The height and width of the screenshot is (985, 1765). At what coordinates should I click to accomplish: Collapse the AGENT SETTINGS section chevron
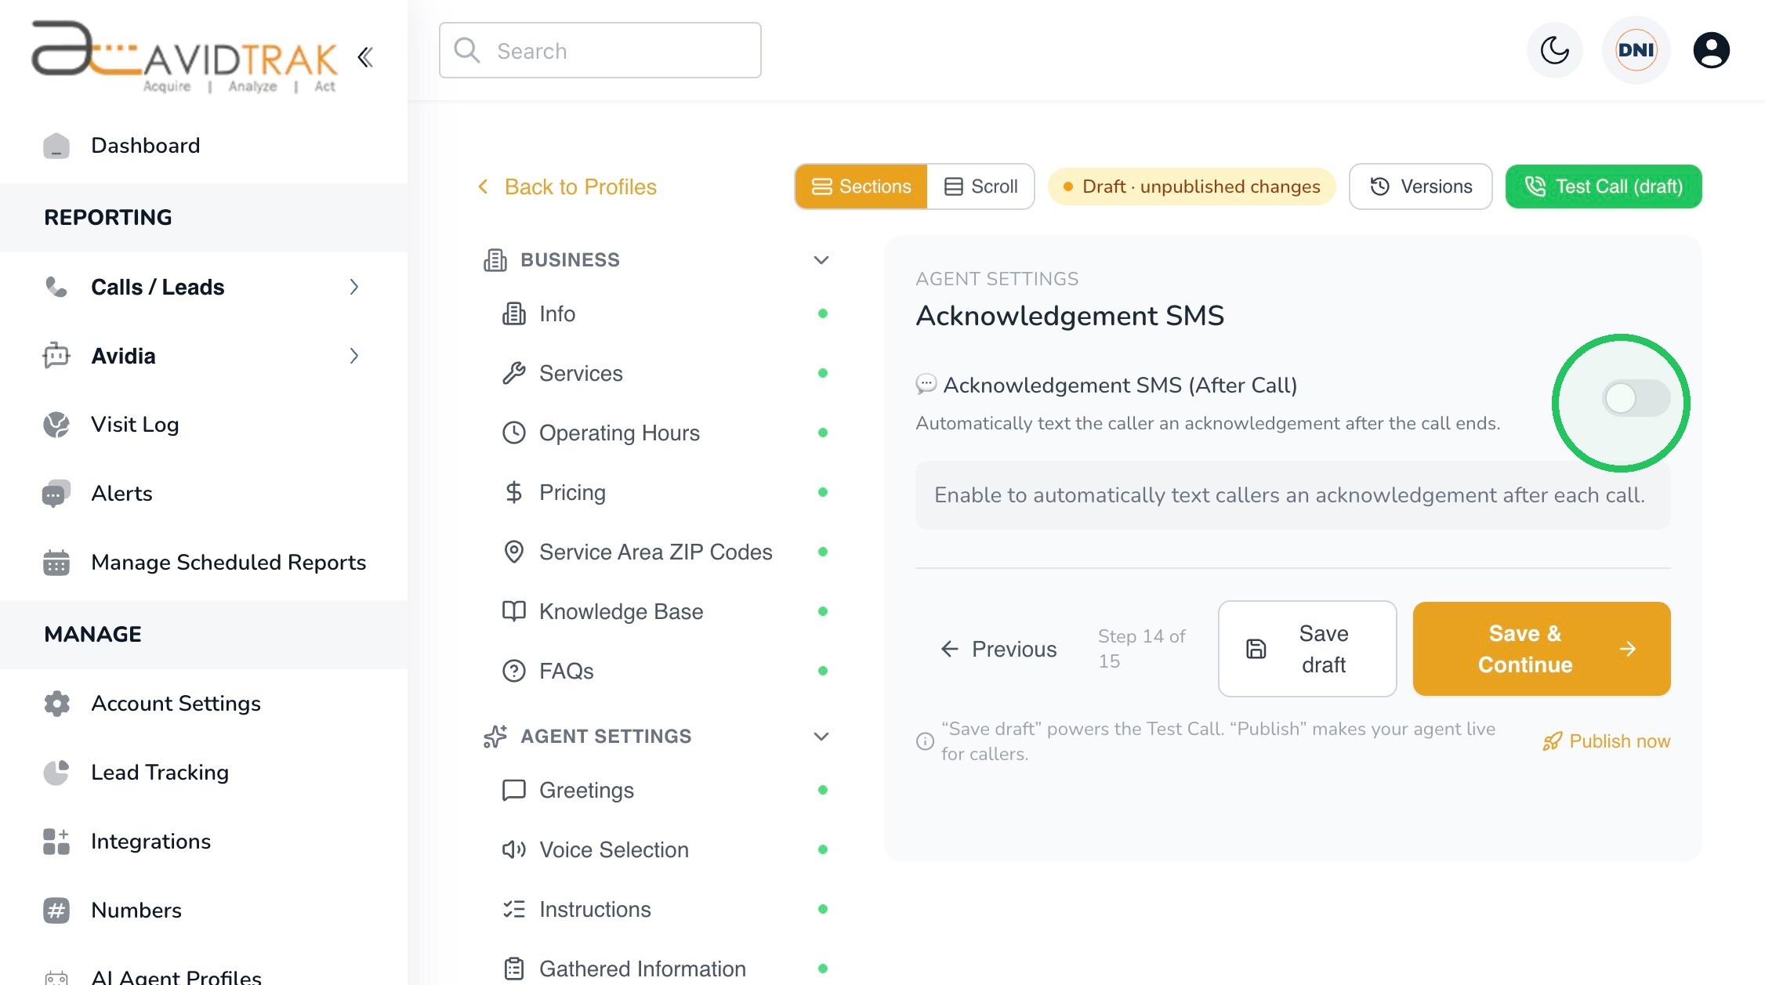(821, 737)
